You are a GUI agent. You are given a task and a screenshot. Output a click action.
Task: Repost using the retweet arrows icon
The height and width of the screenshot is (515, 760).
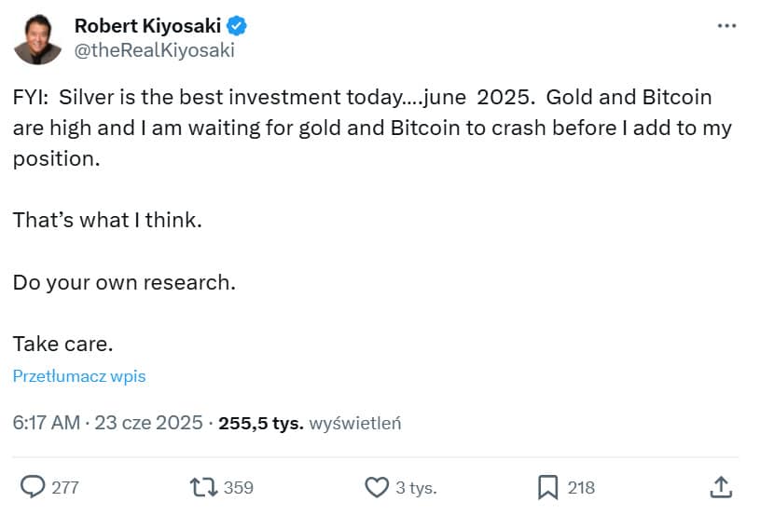[203, 487]
